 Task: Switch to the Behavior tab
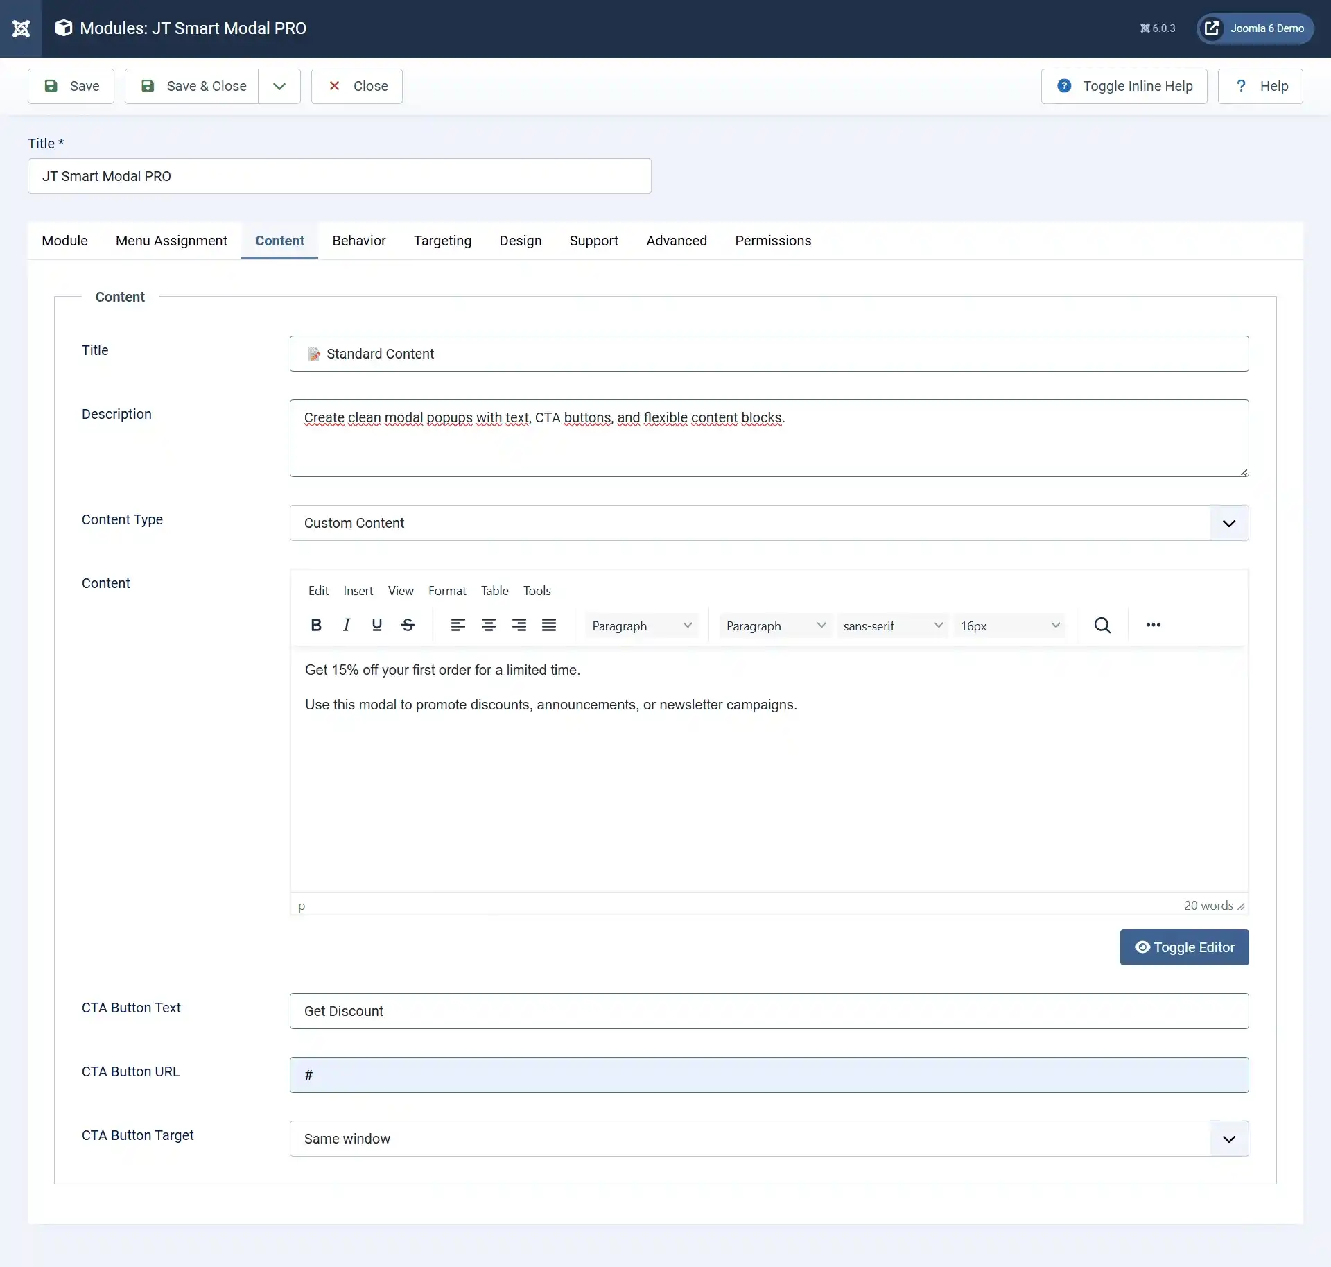click(x=358, y=241)
